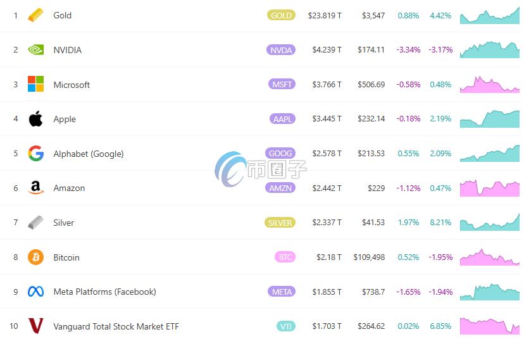Screen dimensions: 524x339
Task: Click the NVDA ticker badge
Action: 282,50
